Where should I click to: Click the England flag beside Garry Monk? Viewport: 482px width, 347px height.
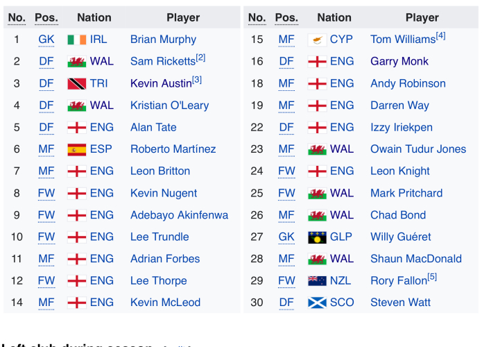pos(317,62)
